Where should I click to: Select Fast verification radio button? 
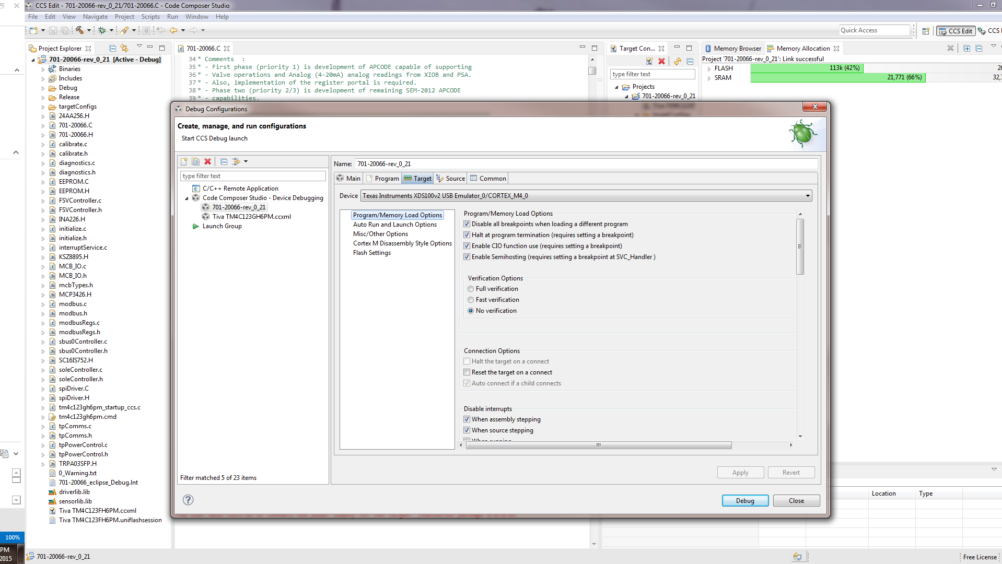coord(471,300)
